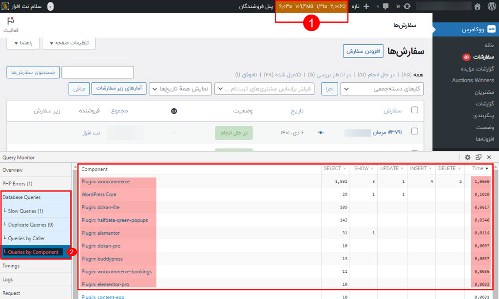This screenshot has width=499, height=299.
Task: Sort by INSERT column arrow
Action: coord(430,169)
